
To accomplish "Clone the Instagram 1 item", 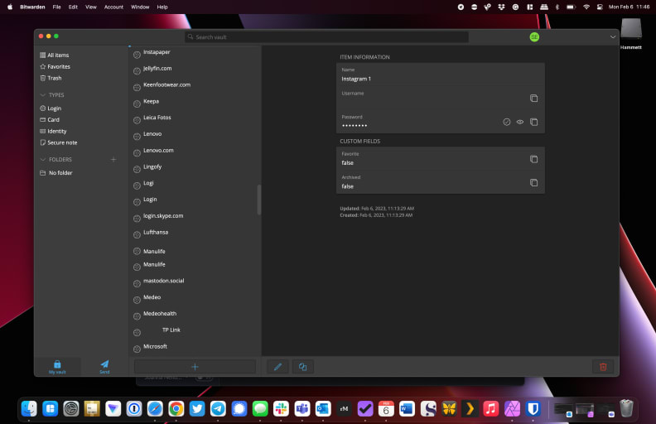I will pos(303,367).
